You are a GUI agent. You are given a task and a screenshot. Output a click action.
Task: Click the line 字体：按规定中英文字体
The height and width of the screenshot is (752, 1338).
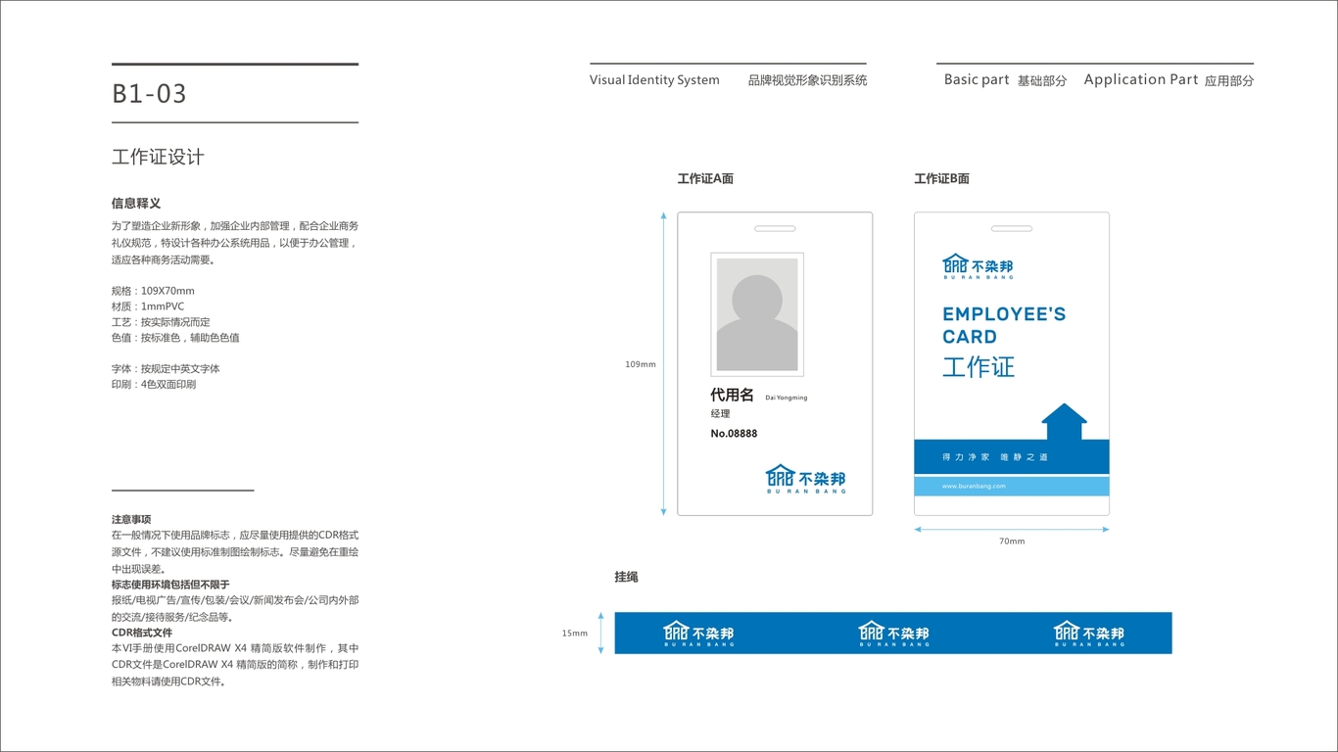click(166, 369)
